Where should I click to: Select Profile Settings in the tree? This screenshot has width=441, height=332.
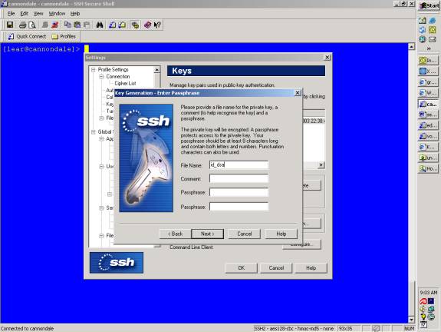point(113,70)
